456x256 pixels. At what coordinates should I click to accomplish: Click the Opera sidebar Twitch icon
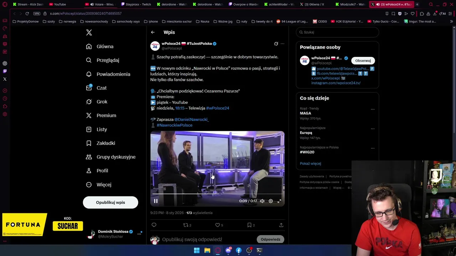point(5,71)
